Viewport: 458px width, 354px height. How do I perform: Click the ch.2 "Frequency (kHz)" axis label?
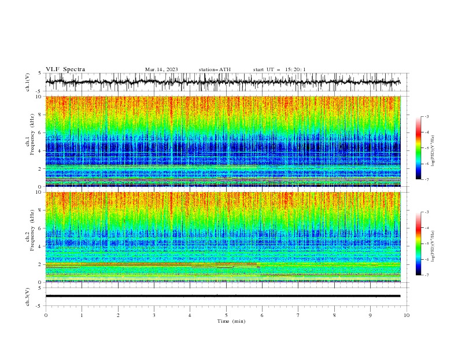point(32,230)
